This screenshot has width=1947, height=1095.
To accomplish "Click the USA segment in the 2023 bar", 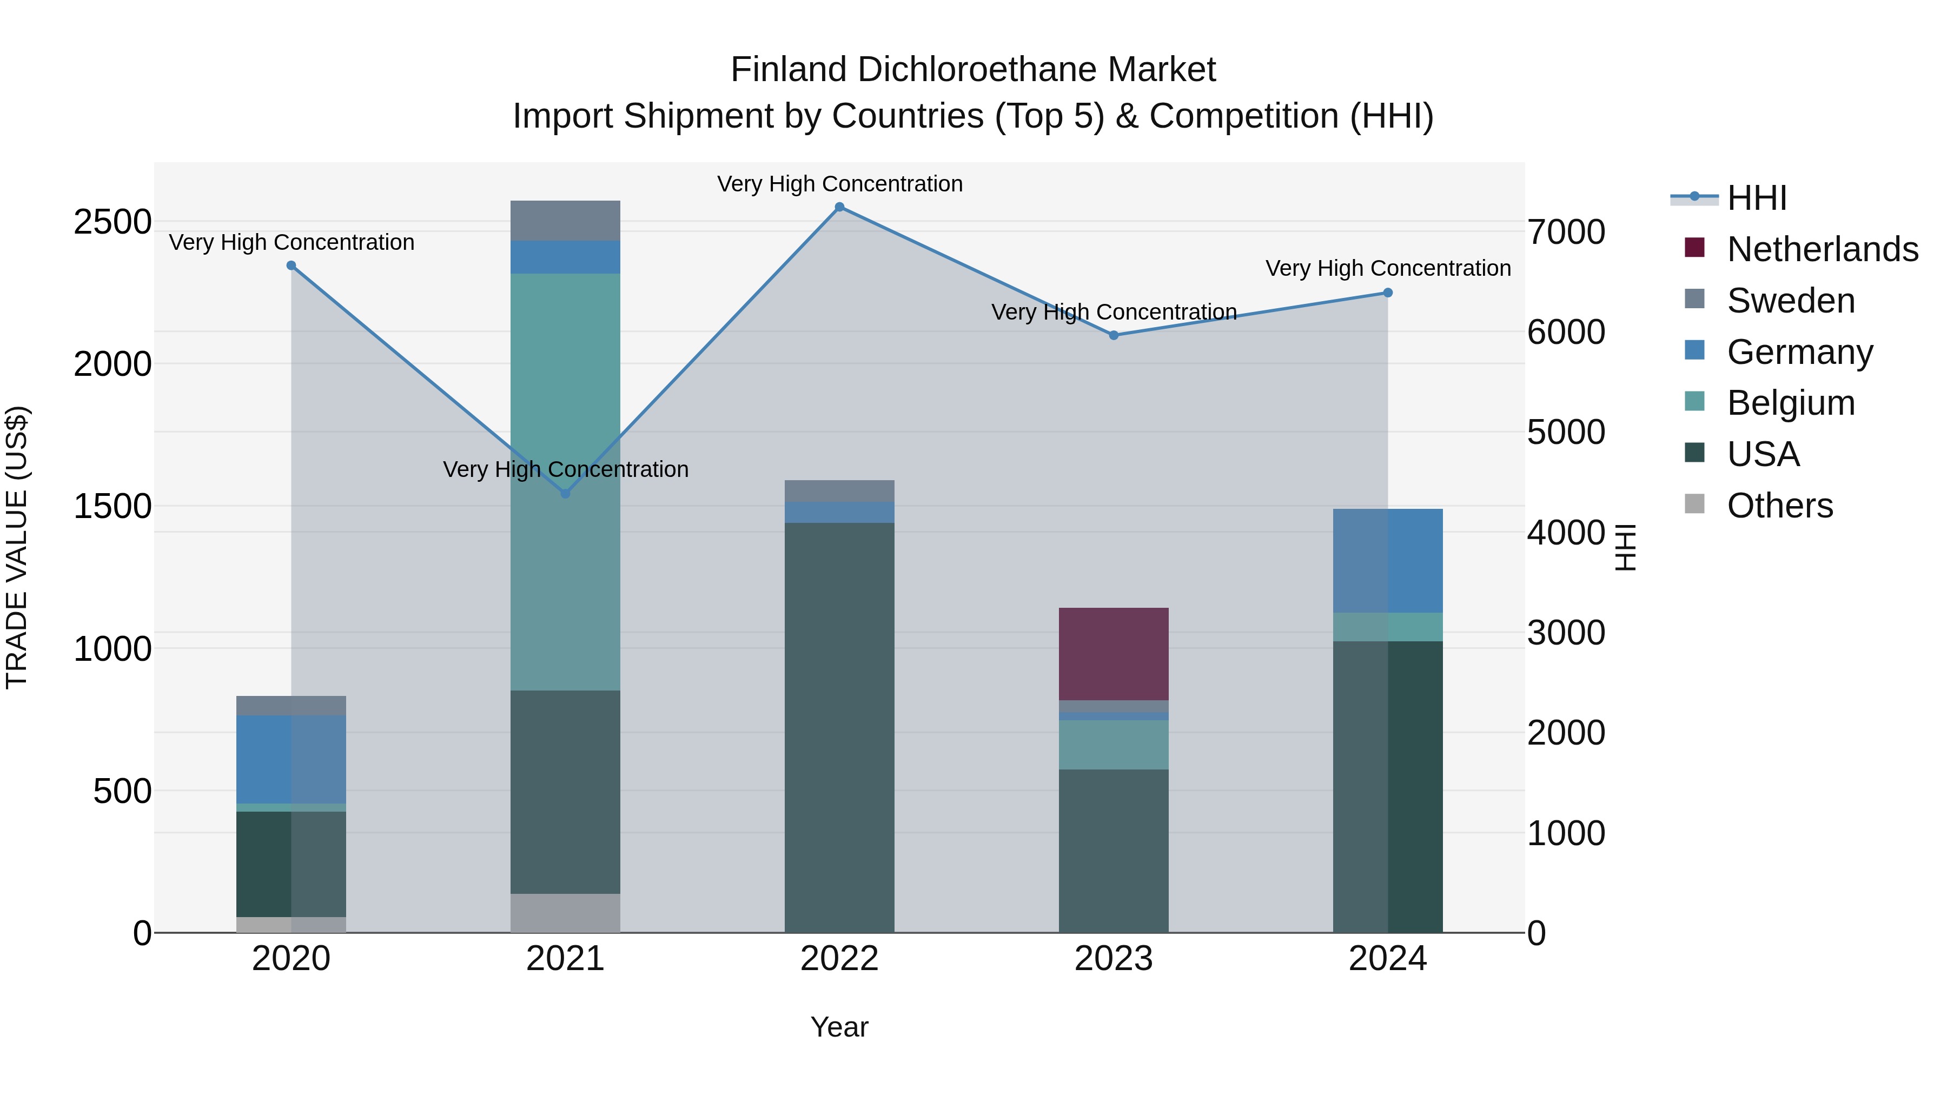I will tap(1114, 851).
